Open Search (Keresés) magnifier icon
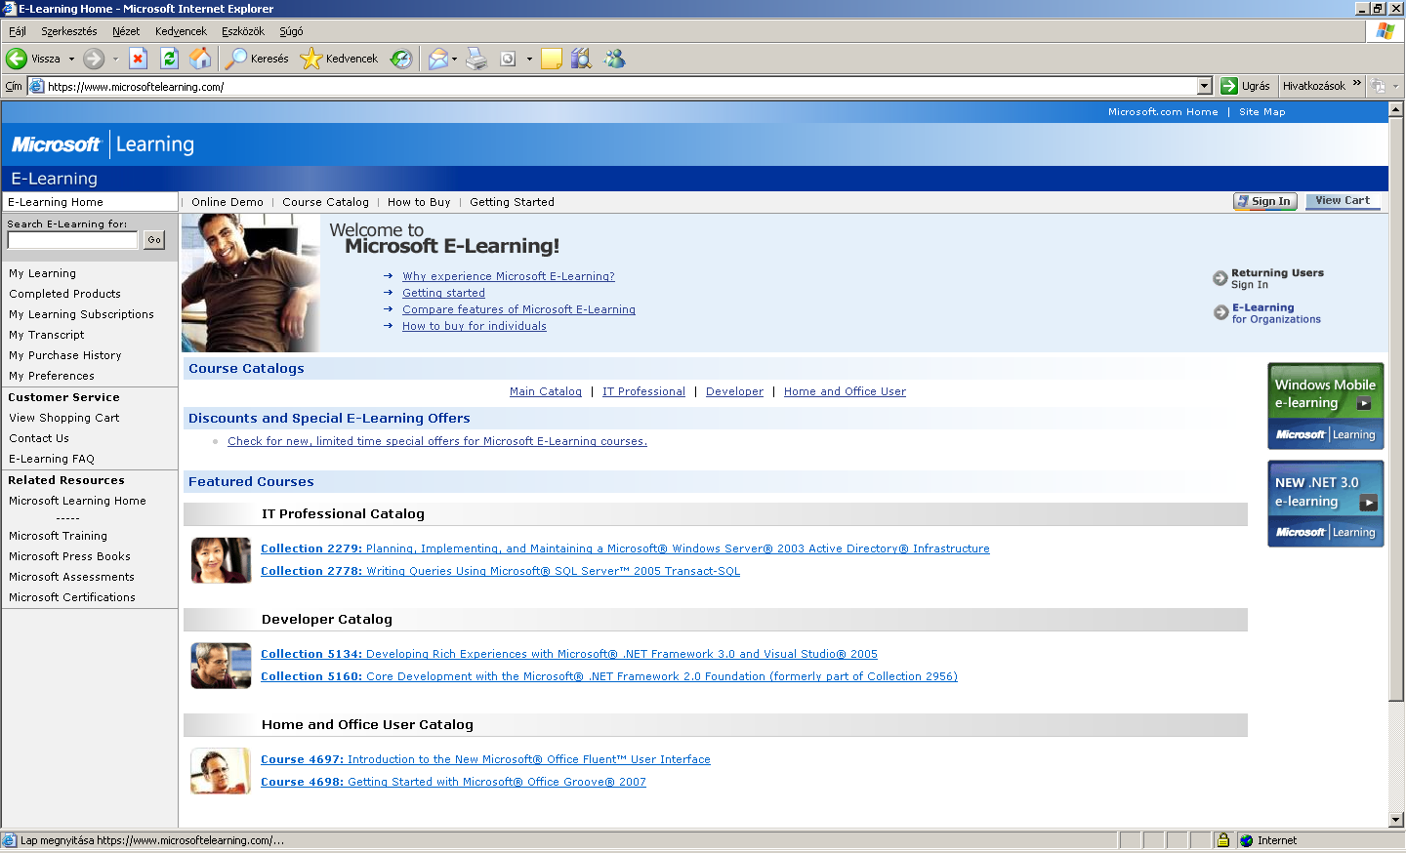Image resolution: width=1406 pixels, height=853 pixels. (235, 59)
